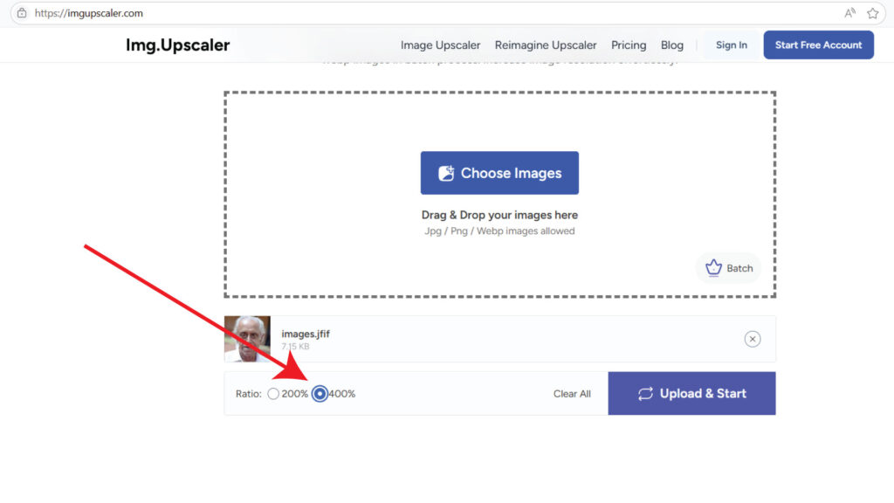
Task: Click the imgupscaler.com address bar
Action: (x=433, y=13)
